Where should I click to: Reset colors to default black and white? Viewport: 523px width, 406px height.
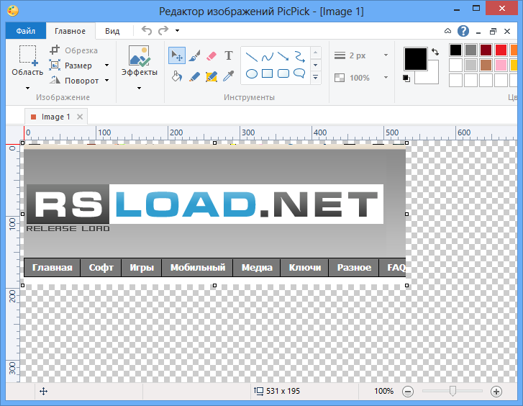tap(406, 78)
